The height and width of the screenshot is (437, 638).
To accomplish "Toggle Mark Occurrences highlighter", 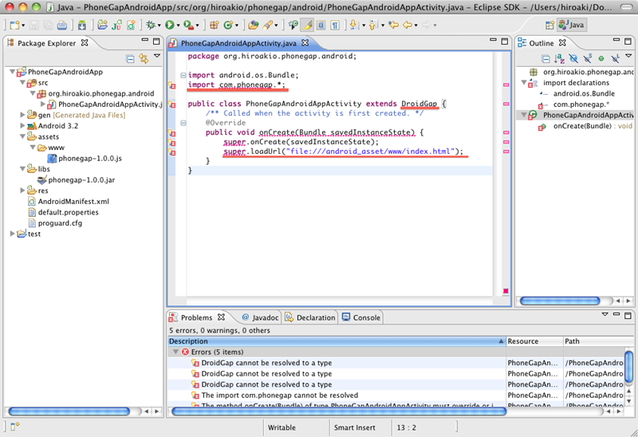I will 307,26.
